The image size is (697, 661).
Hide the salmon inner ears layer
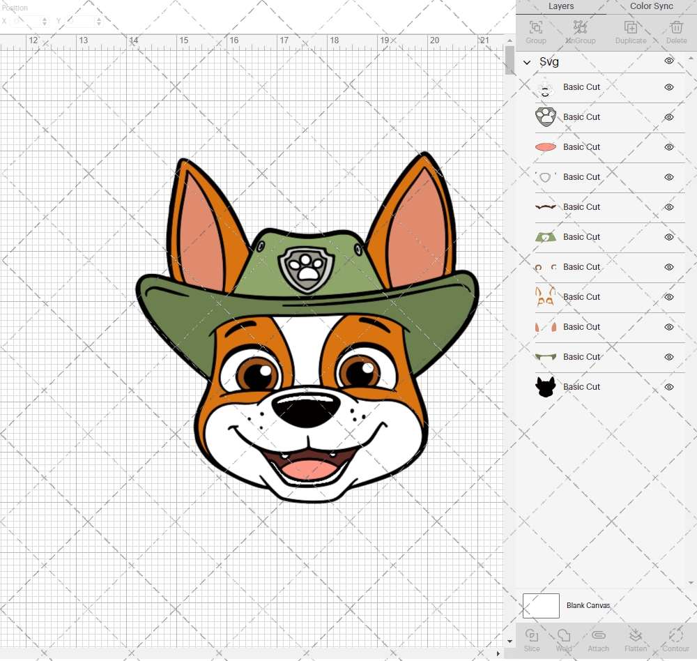pos(669,327)
